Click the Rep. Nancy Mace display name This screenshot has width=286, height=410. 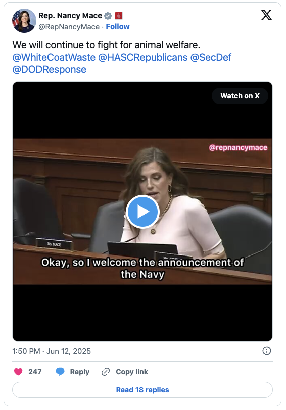point(70,16)
